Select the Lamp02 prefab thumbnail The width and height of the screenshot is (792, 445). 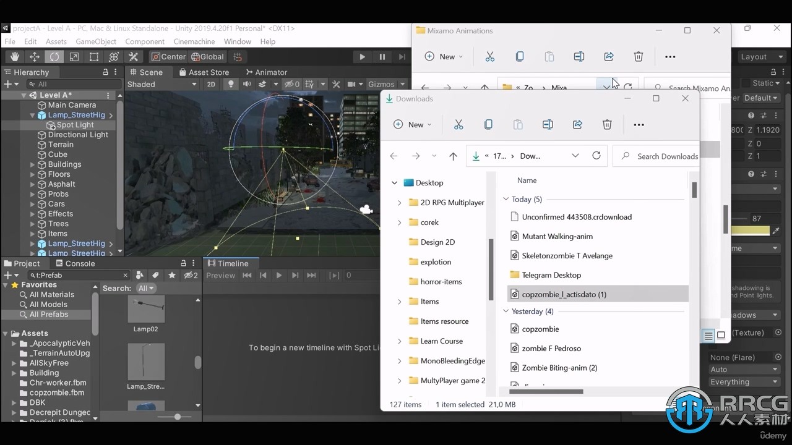click(146, 309)
